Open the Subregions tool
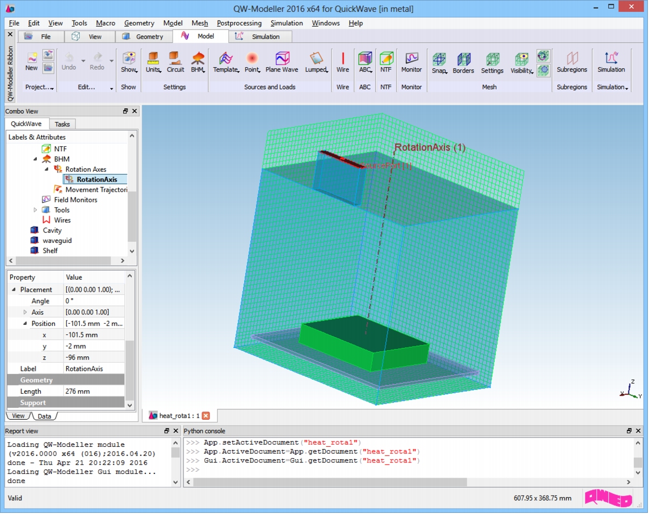Image resolution: width=649 pixels, height=514 pixels. tap(571, 62)
